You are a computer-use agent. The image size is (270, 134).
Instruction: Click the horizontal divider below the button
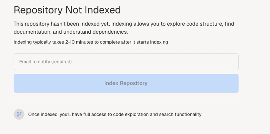(x=126, y=101)
